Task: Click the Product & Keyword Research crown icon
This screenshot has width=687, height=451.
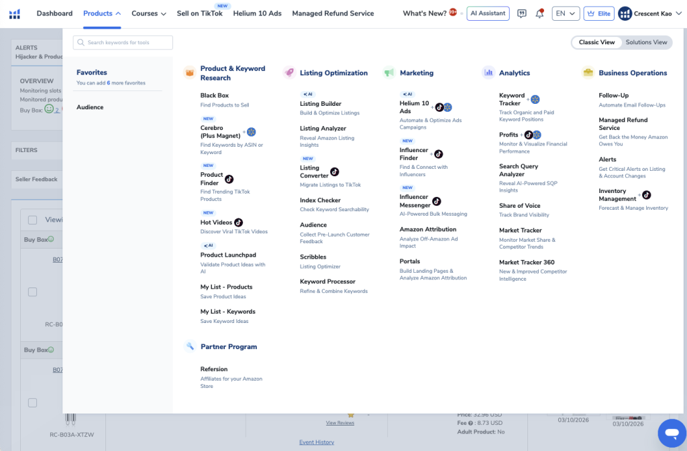Action: tap(190, 73)
